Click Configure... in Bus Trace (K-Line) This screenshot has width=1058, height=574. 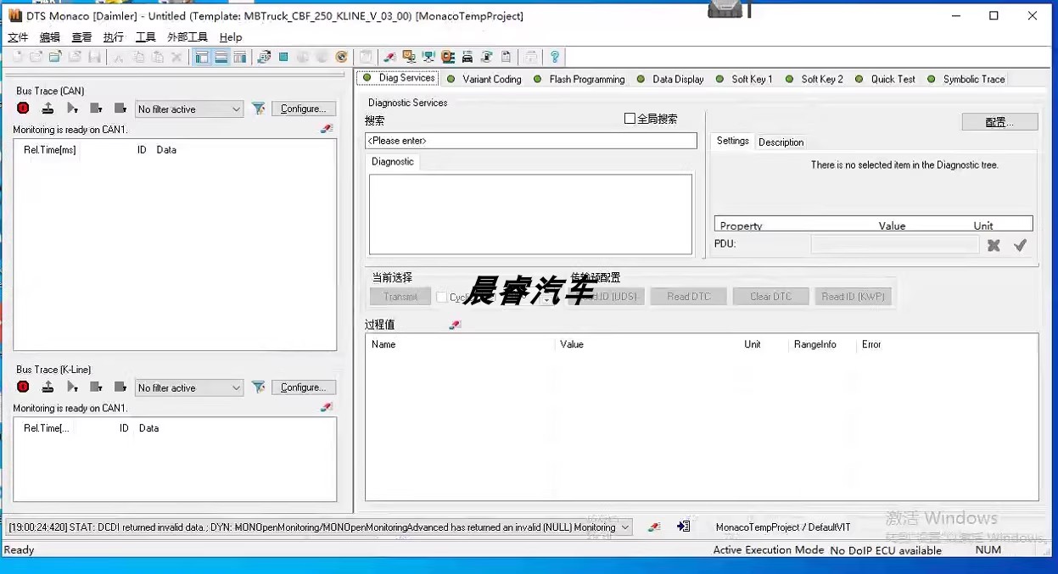pos(303,387)
